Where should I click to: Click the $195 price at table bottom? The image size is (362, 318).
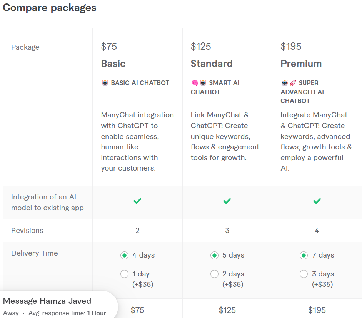[x=317, y=310]
